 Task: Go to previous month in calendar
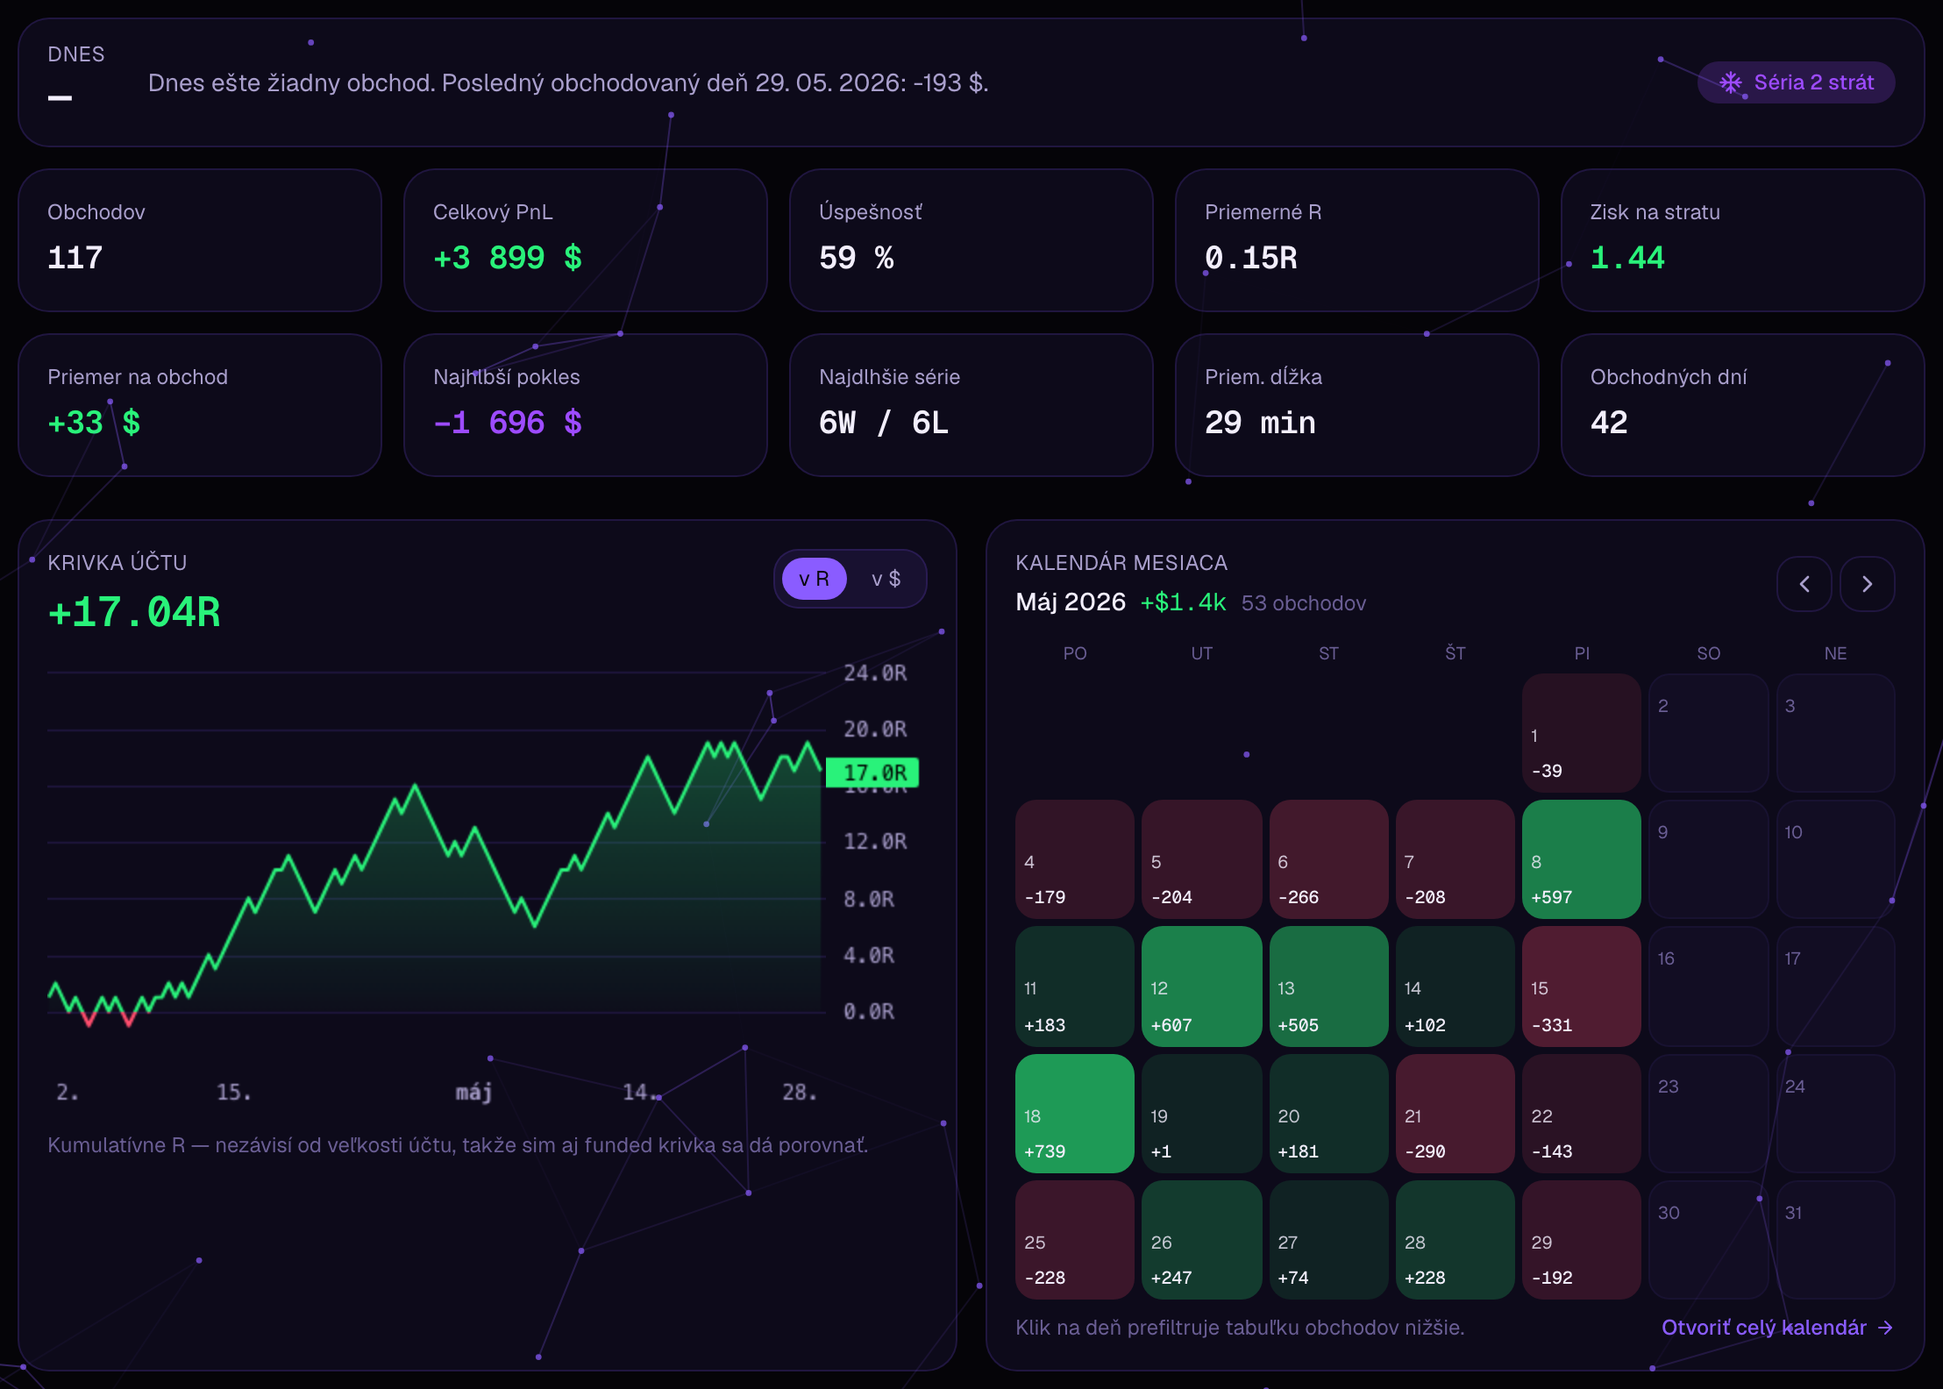point(1804,584)
